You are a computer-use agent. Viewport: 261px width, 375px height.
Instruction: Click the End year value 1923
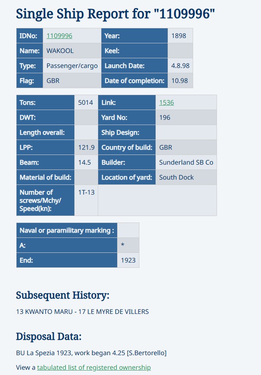pyautogui.click(x=128, y=260)
